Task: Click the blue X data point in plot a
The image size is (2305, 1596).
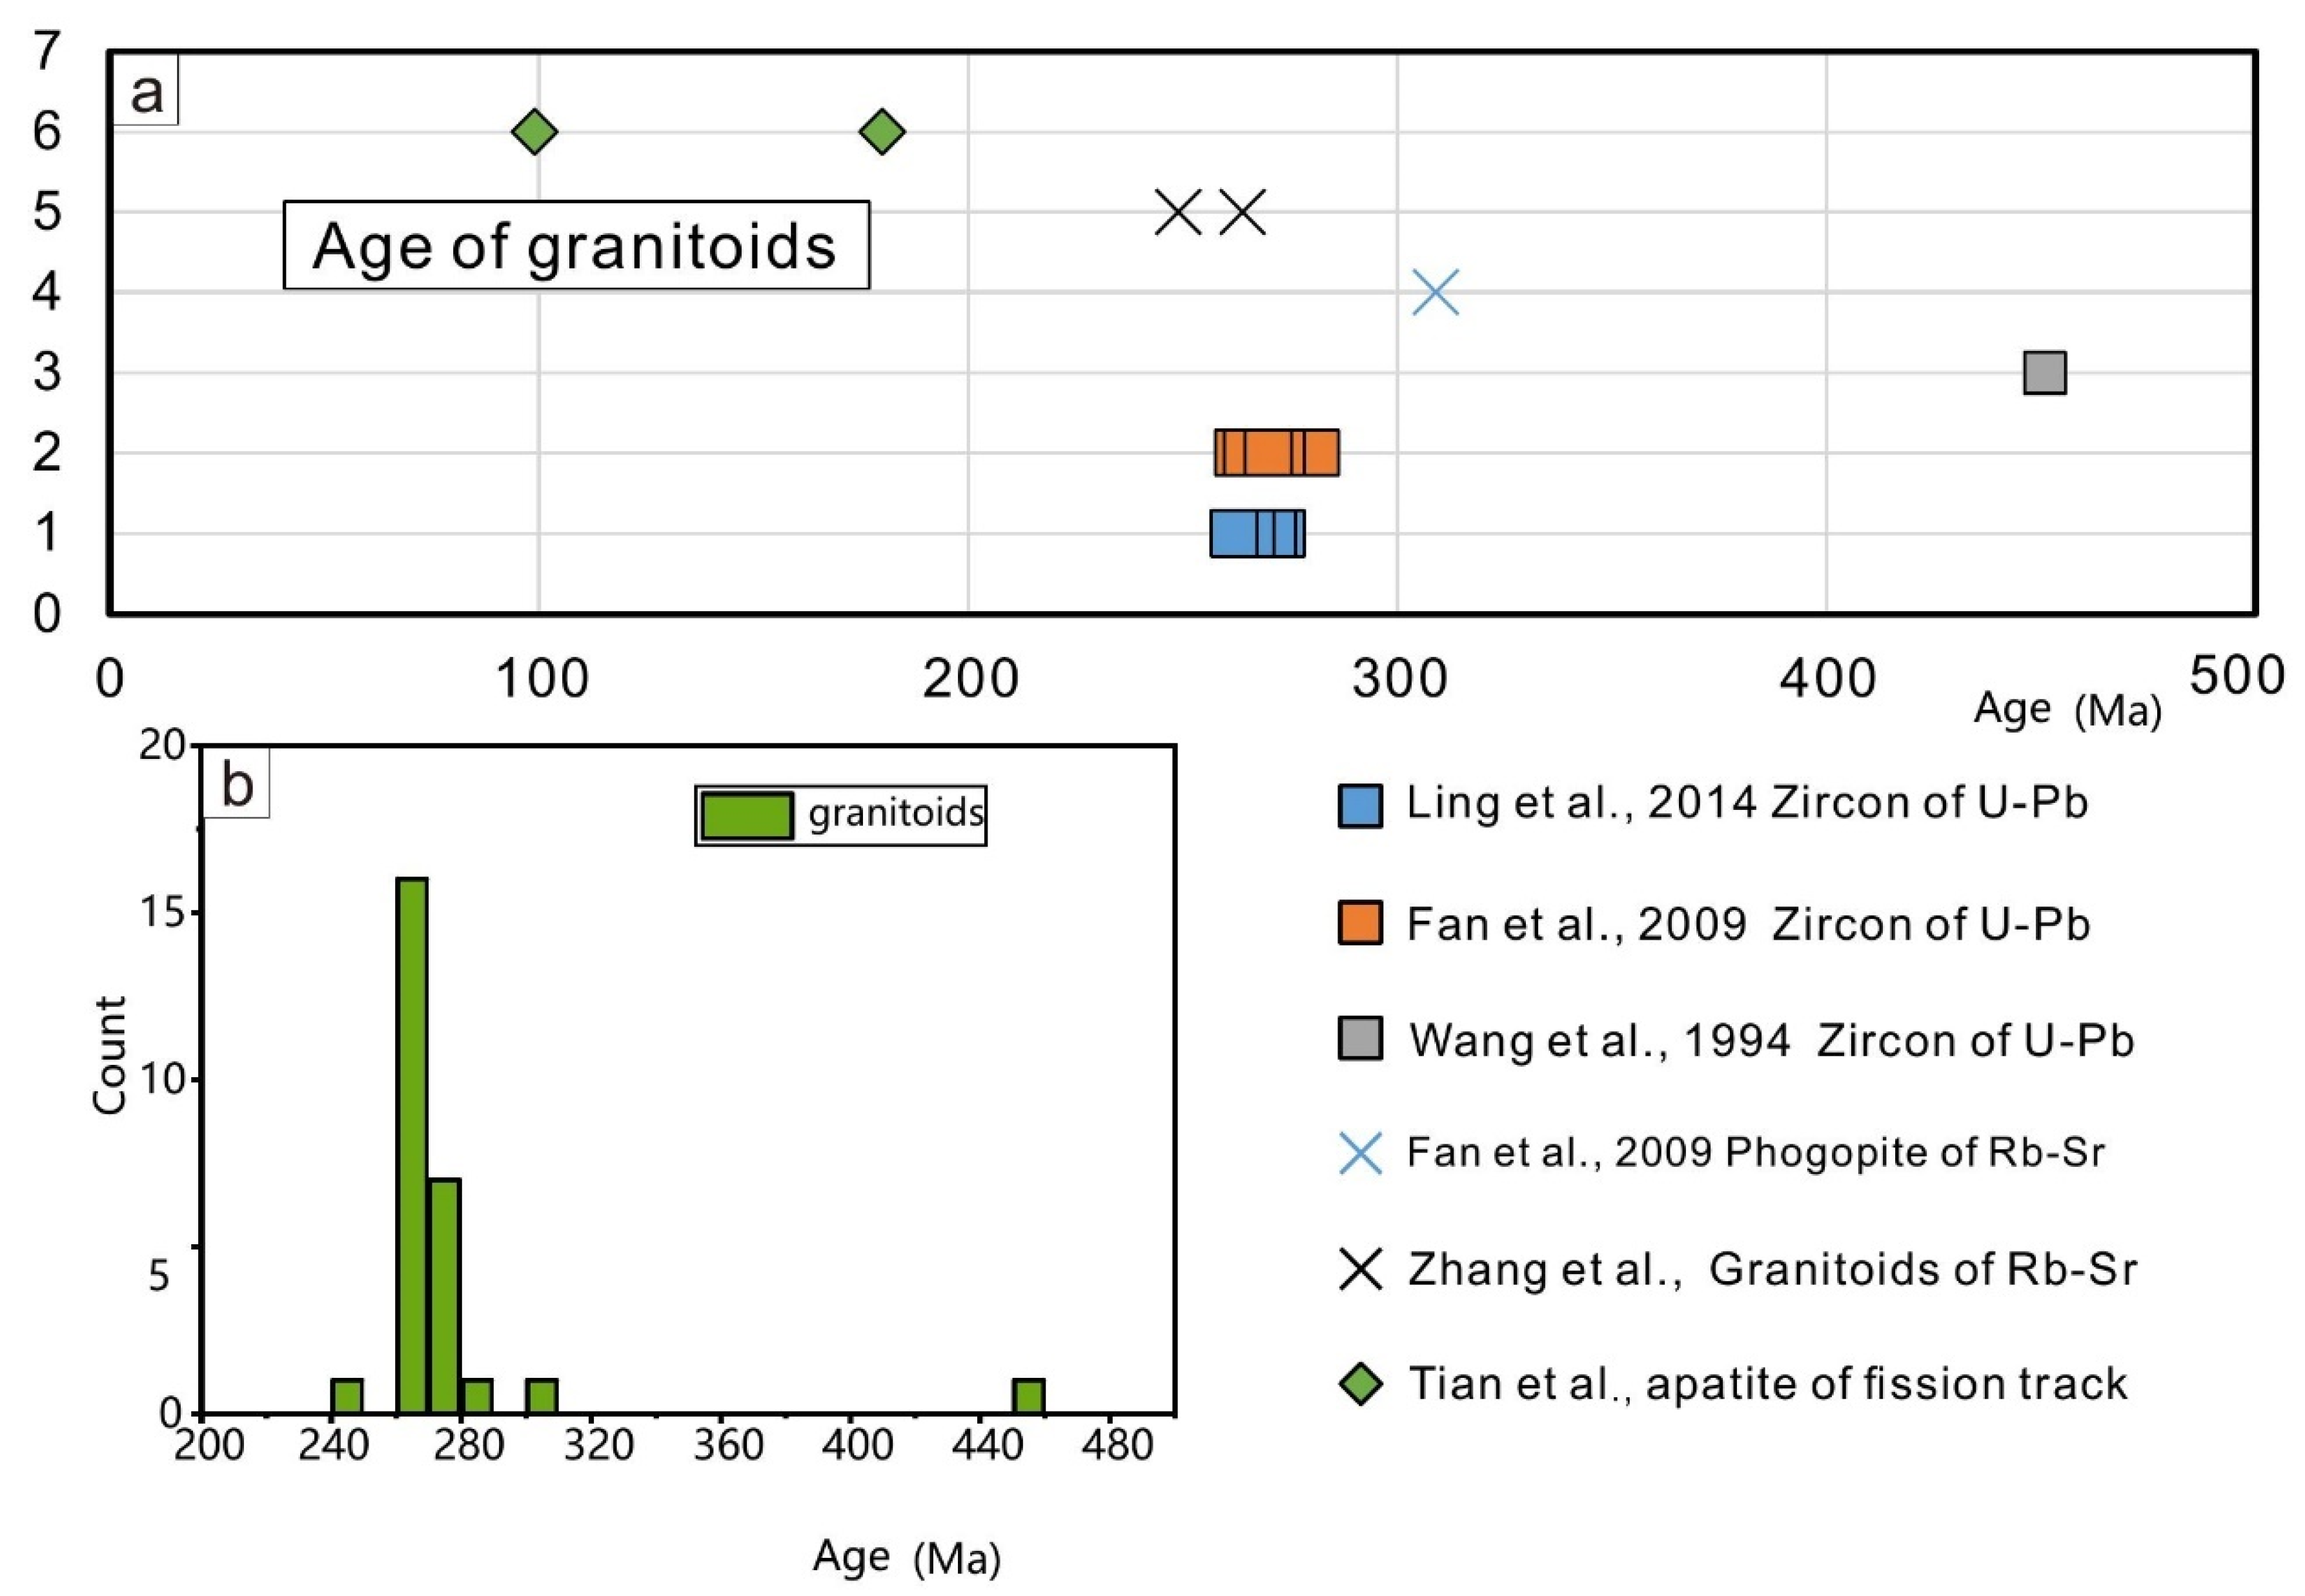Action: click(1435, 293)
